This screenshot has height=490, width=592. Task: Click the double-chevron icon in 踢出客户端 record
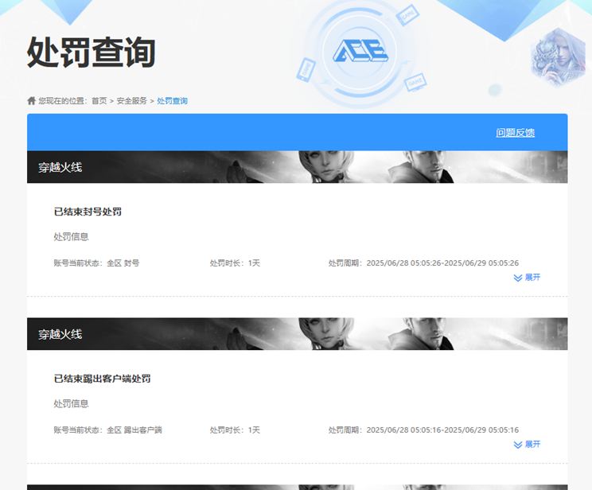click(x=518, y=445)
